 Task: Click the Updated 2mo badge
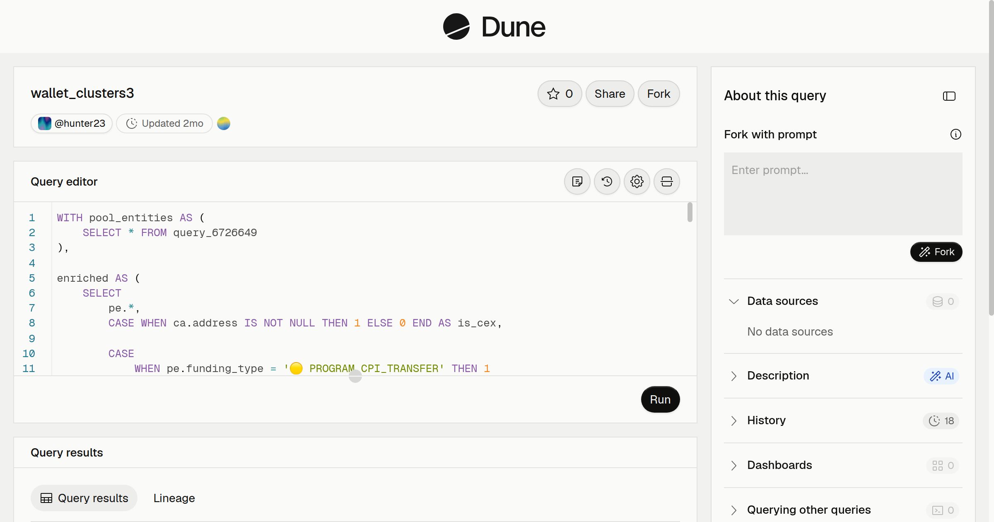coord(164,123)
